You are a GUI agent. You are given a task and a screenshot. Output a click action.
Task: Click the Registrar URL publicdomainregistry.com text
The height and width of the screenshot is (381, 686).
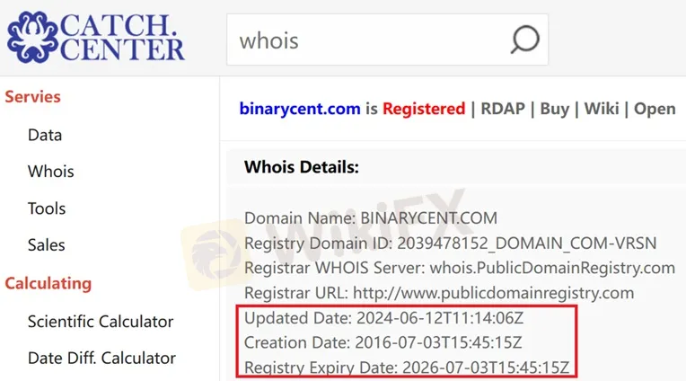(494, 293)
